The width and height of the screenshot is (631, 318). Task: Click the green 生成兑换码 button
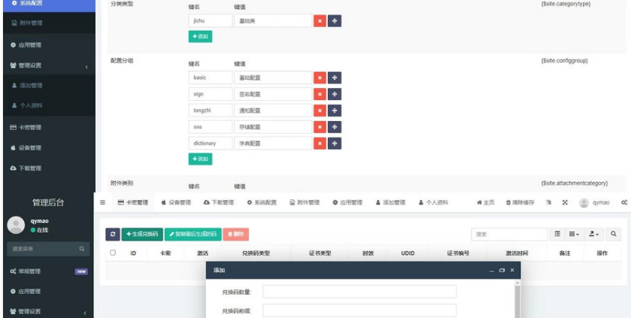coord(142,235)
